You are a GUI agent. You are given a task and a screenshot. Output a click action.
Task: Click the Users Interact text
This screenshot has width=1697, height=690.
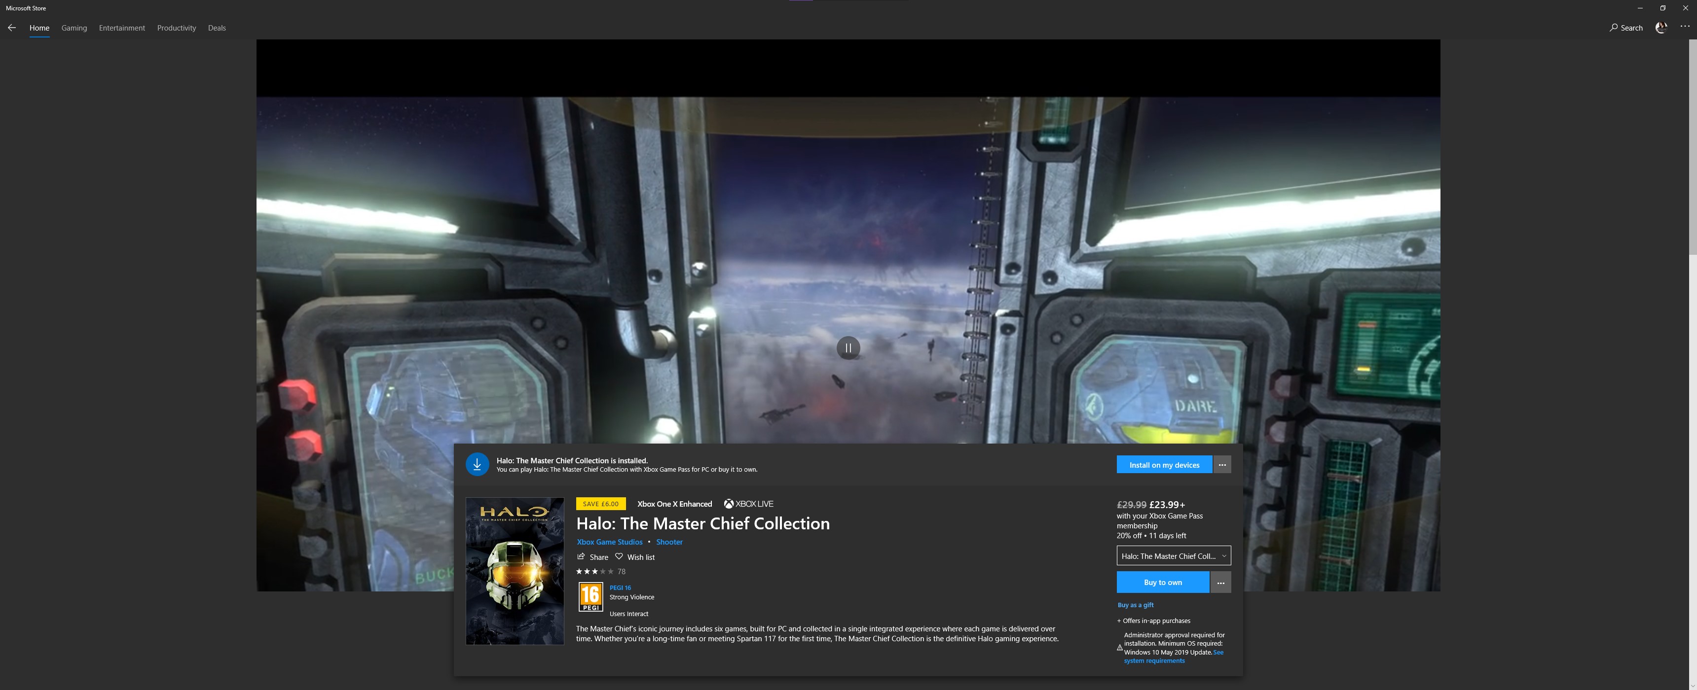(x=628, y=614)
